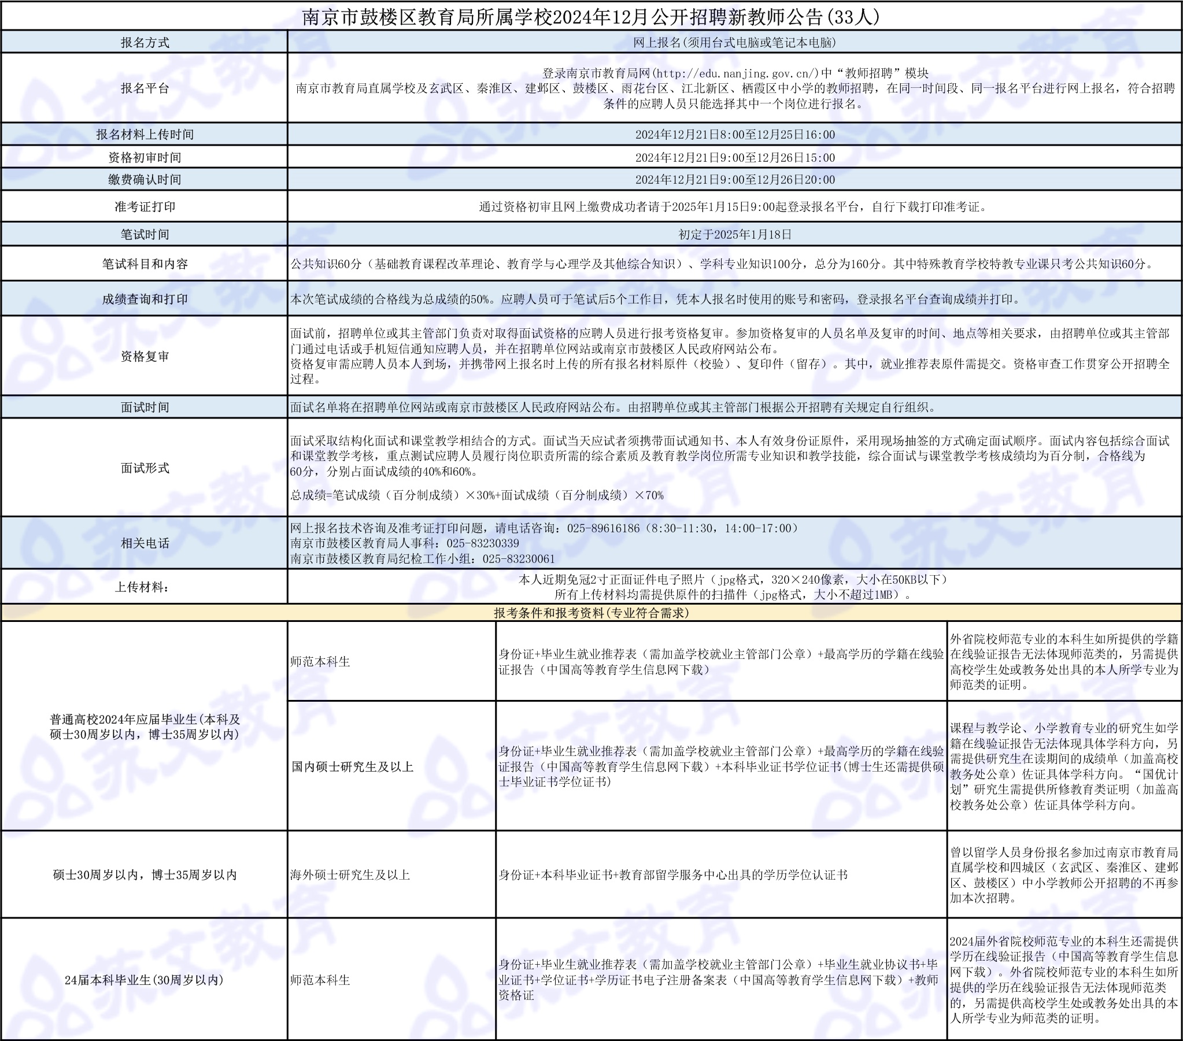Click the 本人近期免冠2寸正面证件电子照片 line
This screenshot has width=1183, height=1041.
coord(734,579)
